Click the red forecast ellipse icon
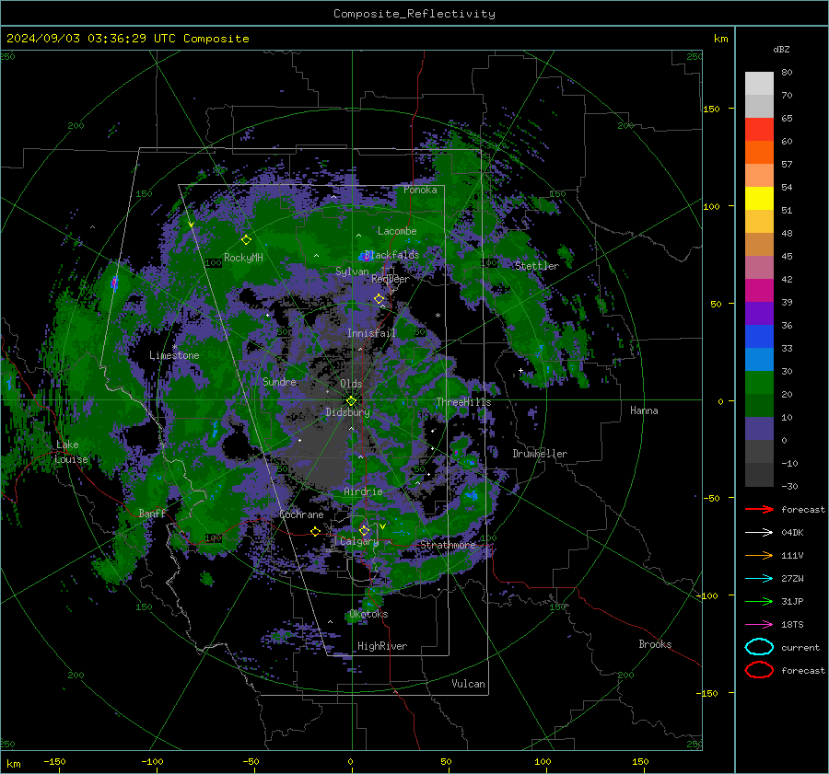 pos(759,670)
